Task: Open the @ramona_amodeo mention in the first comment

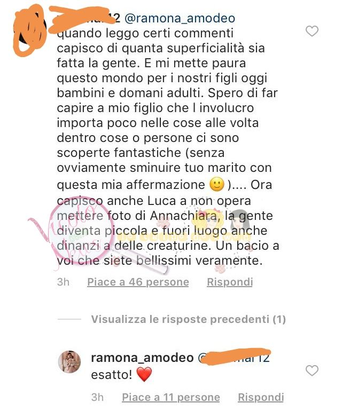Action: click(x=180, y=18)
